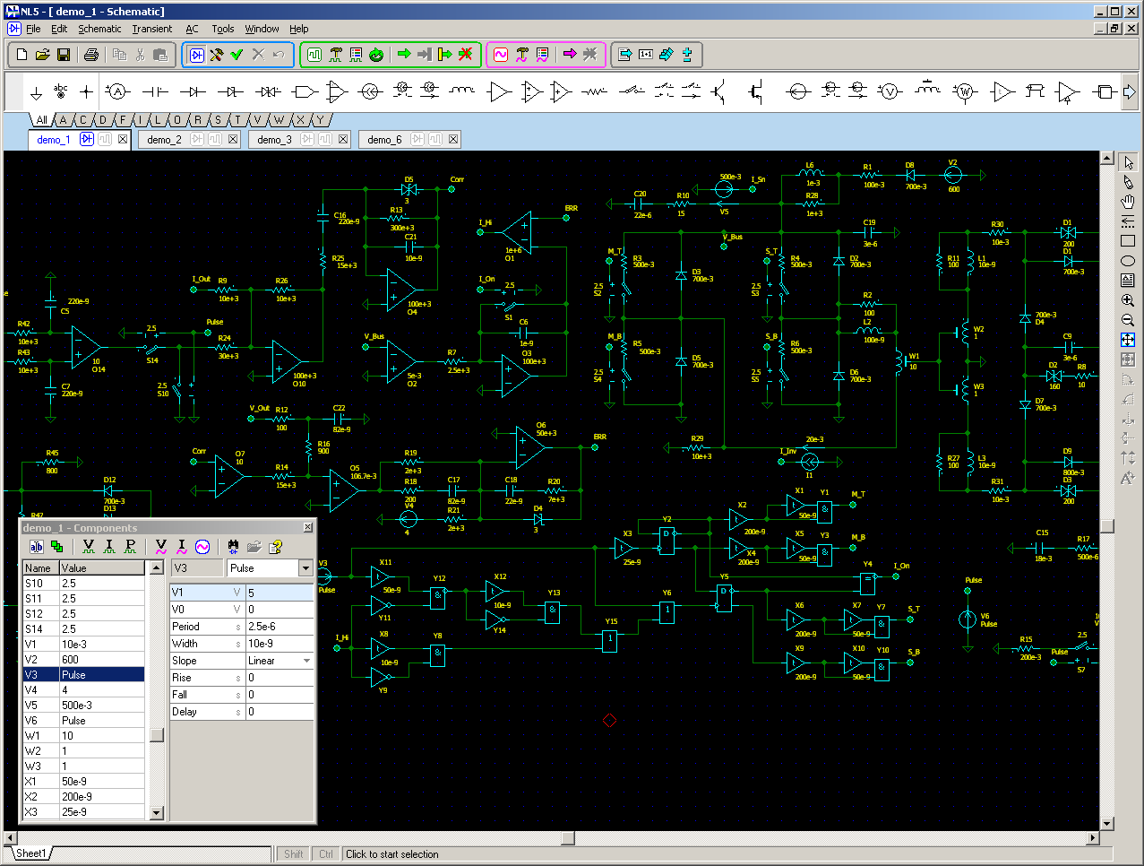The height and width of the screenshot is (866, 1144).
Task: Open component search with the binoculars icon
Action: pyautogui.click(x=233, y=546)
